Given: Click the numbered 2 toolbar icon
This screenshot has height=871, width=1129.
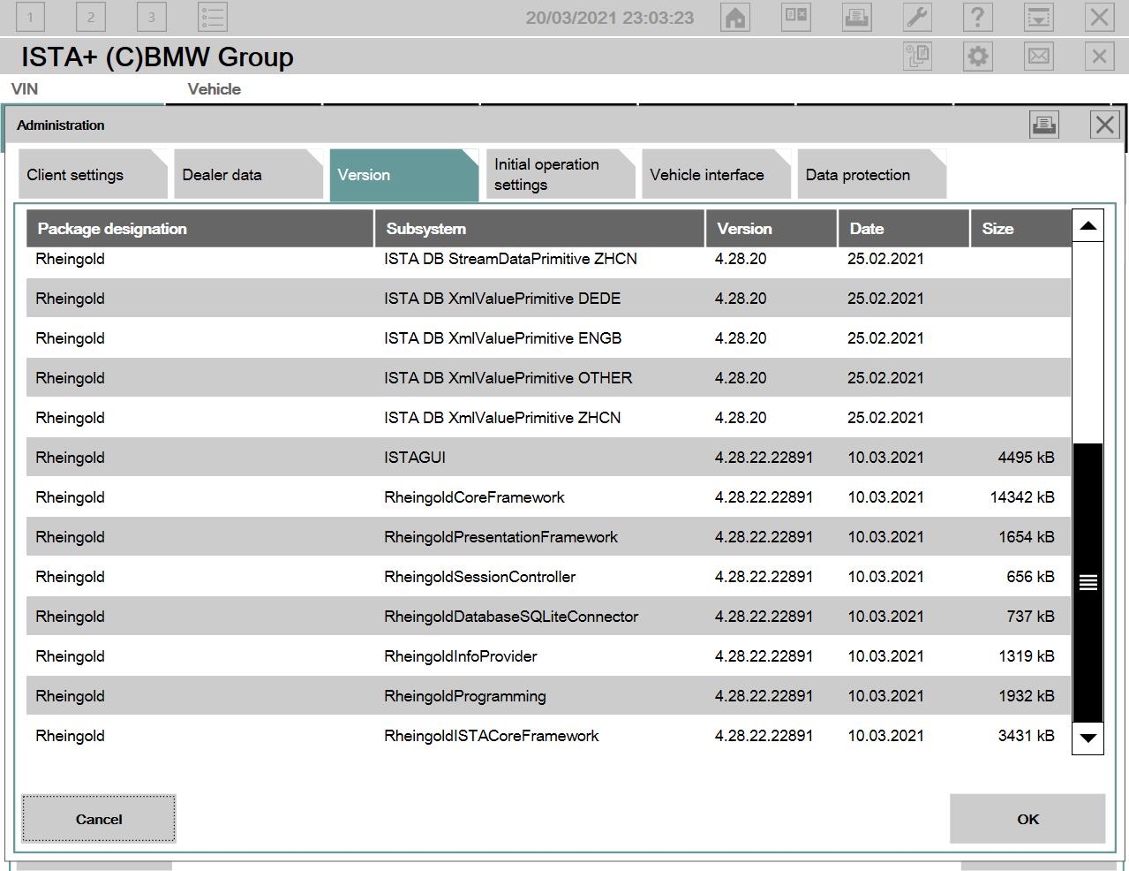Looking at the screenshot, I should 91,17.
